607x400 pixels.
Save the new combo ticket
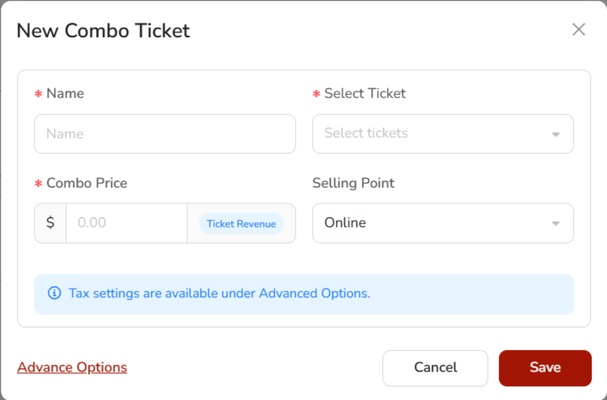pos(545,368)
